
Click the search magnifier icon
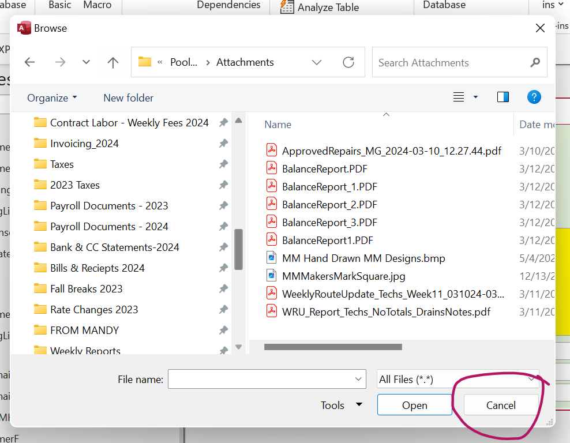coord(535,62)
